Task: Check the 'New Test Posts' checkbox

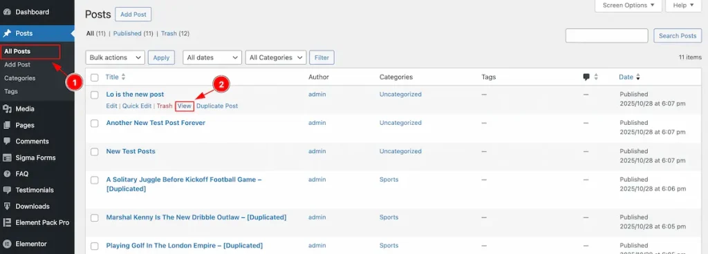Action: coord(94,152)
